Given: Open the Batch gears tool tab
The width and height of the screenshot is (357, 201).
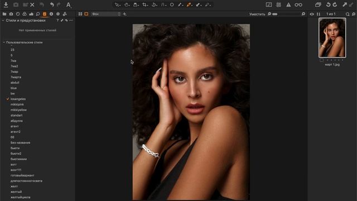Looking at the screenshot, I should tap(65, 14).
